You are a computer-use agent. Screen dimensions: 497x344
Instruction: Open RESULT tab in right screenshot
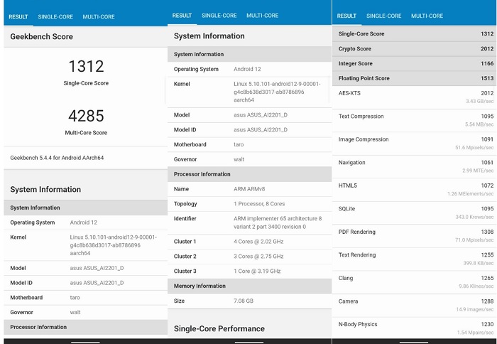(x=346, y=16)
